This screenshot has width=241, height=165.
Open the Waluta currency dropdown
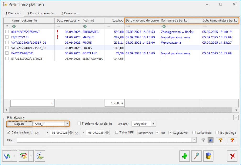point(154,123)
